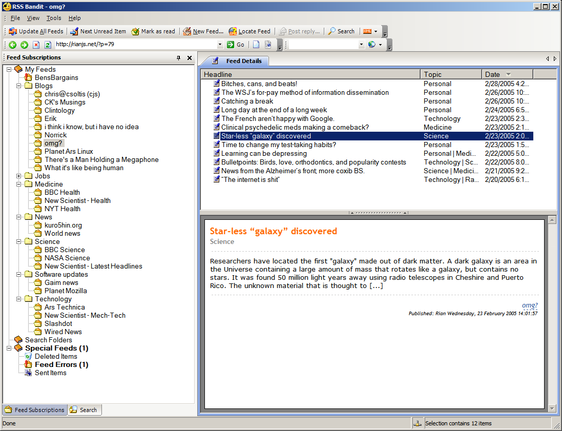Collapse the News folder
Viewport: 562px width, 431px height.
[x=18, y=217]
